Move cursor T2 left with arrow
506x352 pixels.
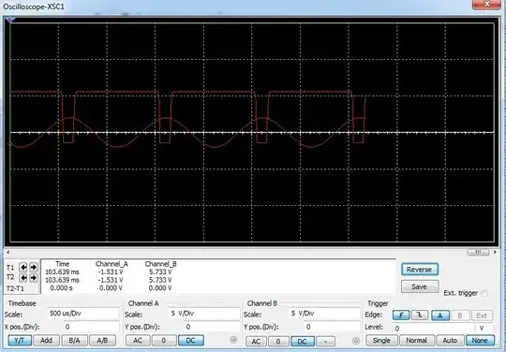22,277
